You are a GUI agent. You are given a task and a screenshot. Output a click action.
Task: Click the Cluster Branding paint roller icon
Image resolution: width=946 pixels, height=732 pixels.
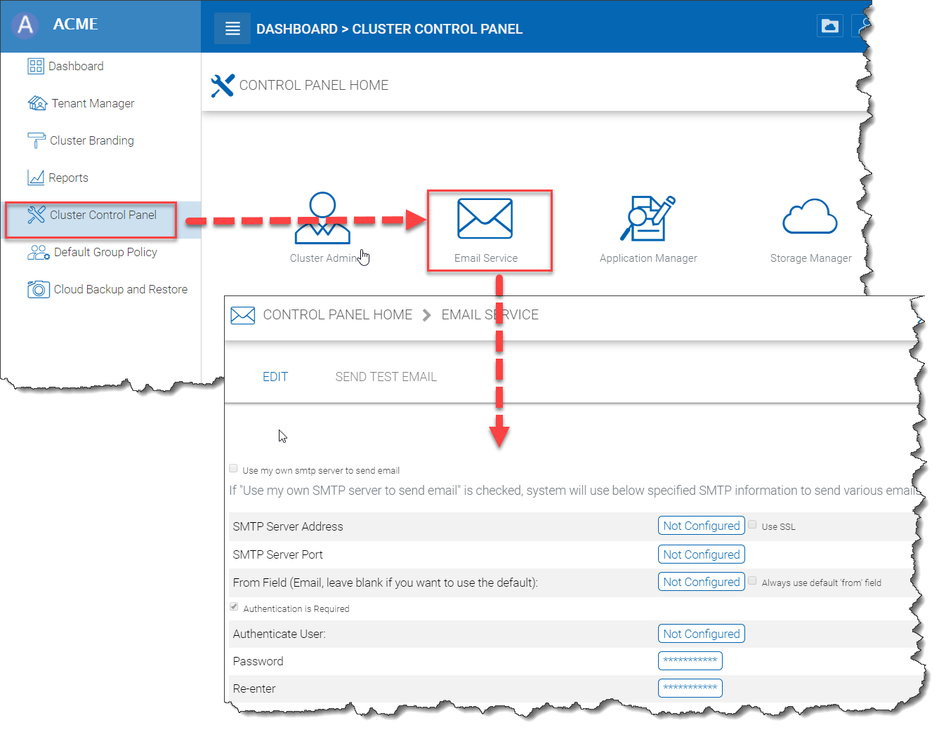(x=36, y=140)
